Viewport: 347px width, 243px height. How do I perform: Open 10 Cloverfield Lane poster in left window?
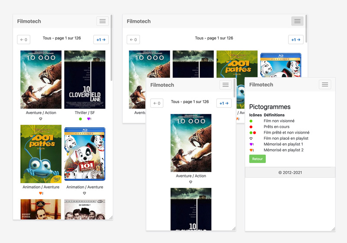(85, 80)
